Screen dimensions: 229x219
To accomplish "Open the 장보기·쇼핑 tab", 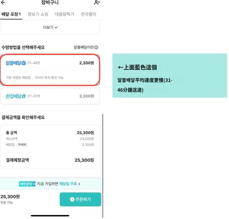I will click(38, 14).
